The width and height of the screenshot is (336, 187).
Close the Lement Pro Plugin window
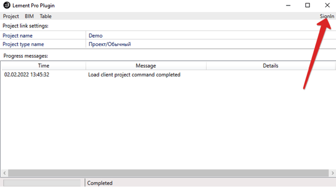(327, 6)
